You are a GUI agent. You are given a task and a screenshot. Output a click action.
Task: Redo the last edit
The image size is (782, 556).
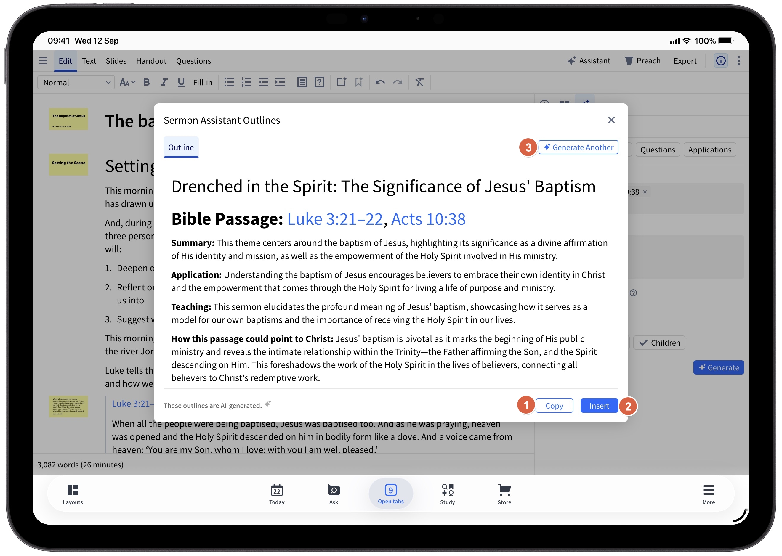point(398,82)
